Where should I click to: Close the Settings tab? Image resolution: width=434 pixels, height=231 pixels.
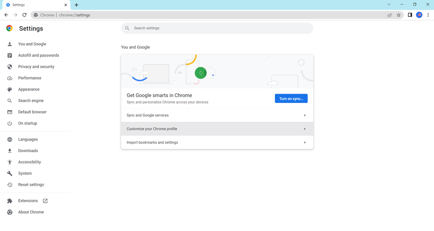pos(66,5)
